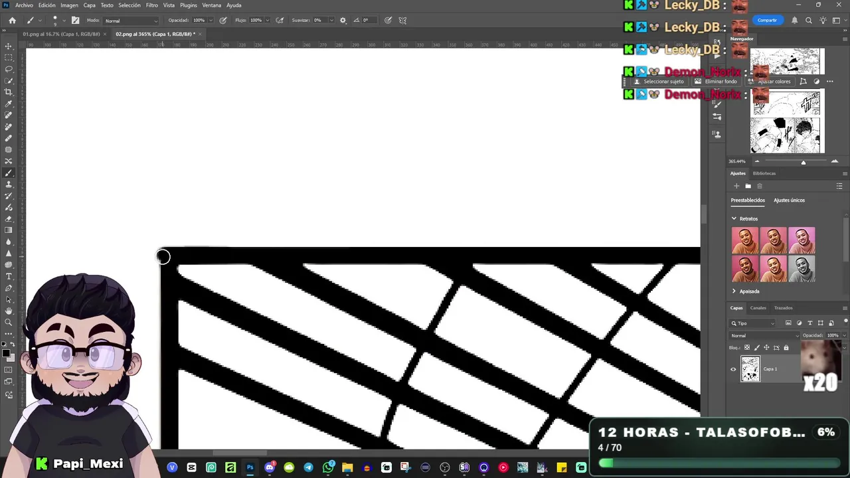The height and width of the screenshot is (478, 850).
Task: Toggle lock image pixels brush icon
Action: pos(756,347)
